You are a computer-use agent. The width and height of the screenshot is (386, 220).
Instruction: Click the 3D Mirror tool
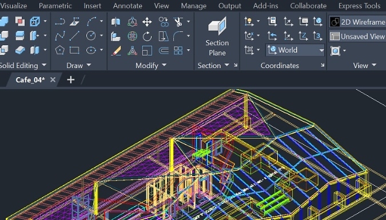116,22
